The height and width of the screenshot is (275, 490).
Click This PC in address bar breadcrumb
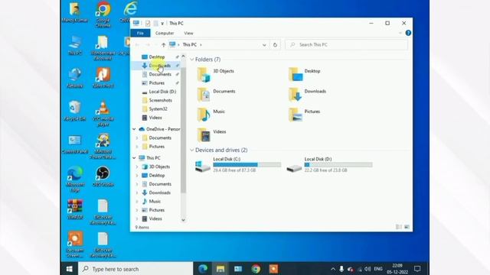(x=190, y=45)
